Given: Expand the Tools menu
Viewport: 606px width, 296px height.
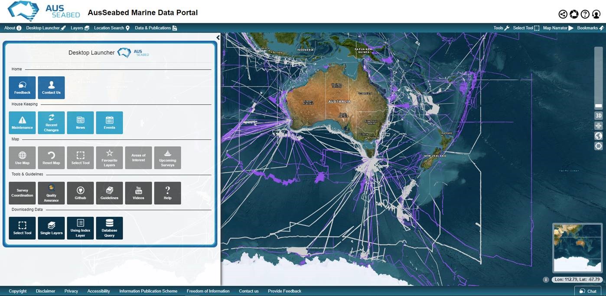Looking at the screenshot, I should pyautogui.click(x=501, y=28).
